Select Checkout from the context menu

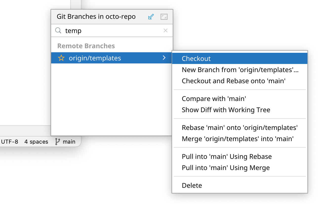point(196,59)
